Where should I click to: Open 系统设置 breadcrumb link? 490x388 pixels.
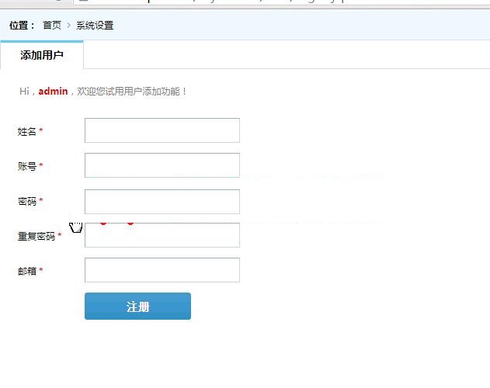95,26
